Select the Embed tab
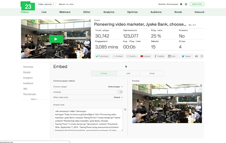Image resolution: width=226 pixels, height=143 pixels. 104,73
